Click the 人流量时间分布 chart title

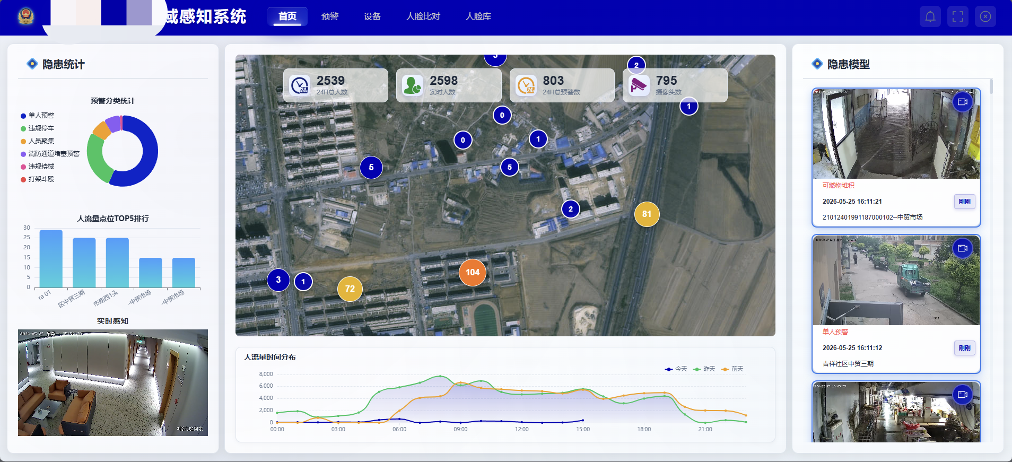point(270,358)
